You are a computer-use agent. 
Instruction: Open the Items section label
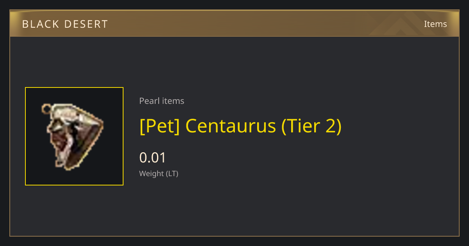coord(435,24)
